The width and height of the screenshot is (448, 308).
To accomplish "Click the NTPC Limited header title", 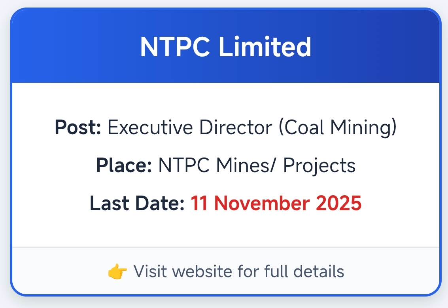I will (225, 47).
